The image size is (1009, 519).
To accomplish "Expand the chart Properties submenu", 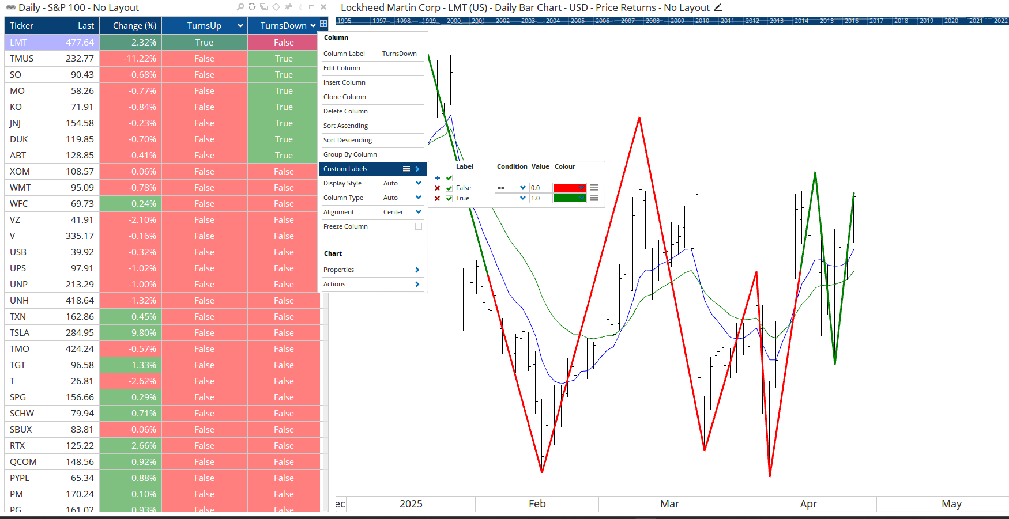I will [372, 270].
